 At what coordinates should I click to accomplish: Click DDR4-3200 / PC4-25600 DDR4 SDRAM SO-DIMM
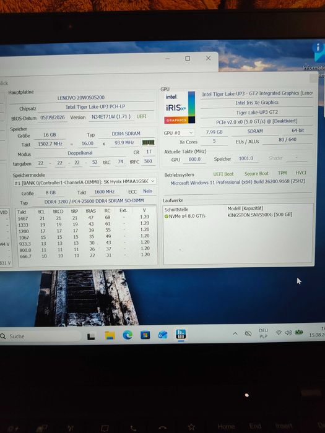[x=94, y=201]
